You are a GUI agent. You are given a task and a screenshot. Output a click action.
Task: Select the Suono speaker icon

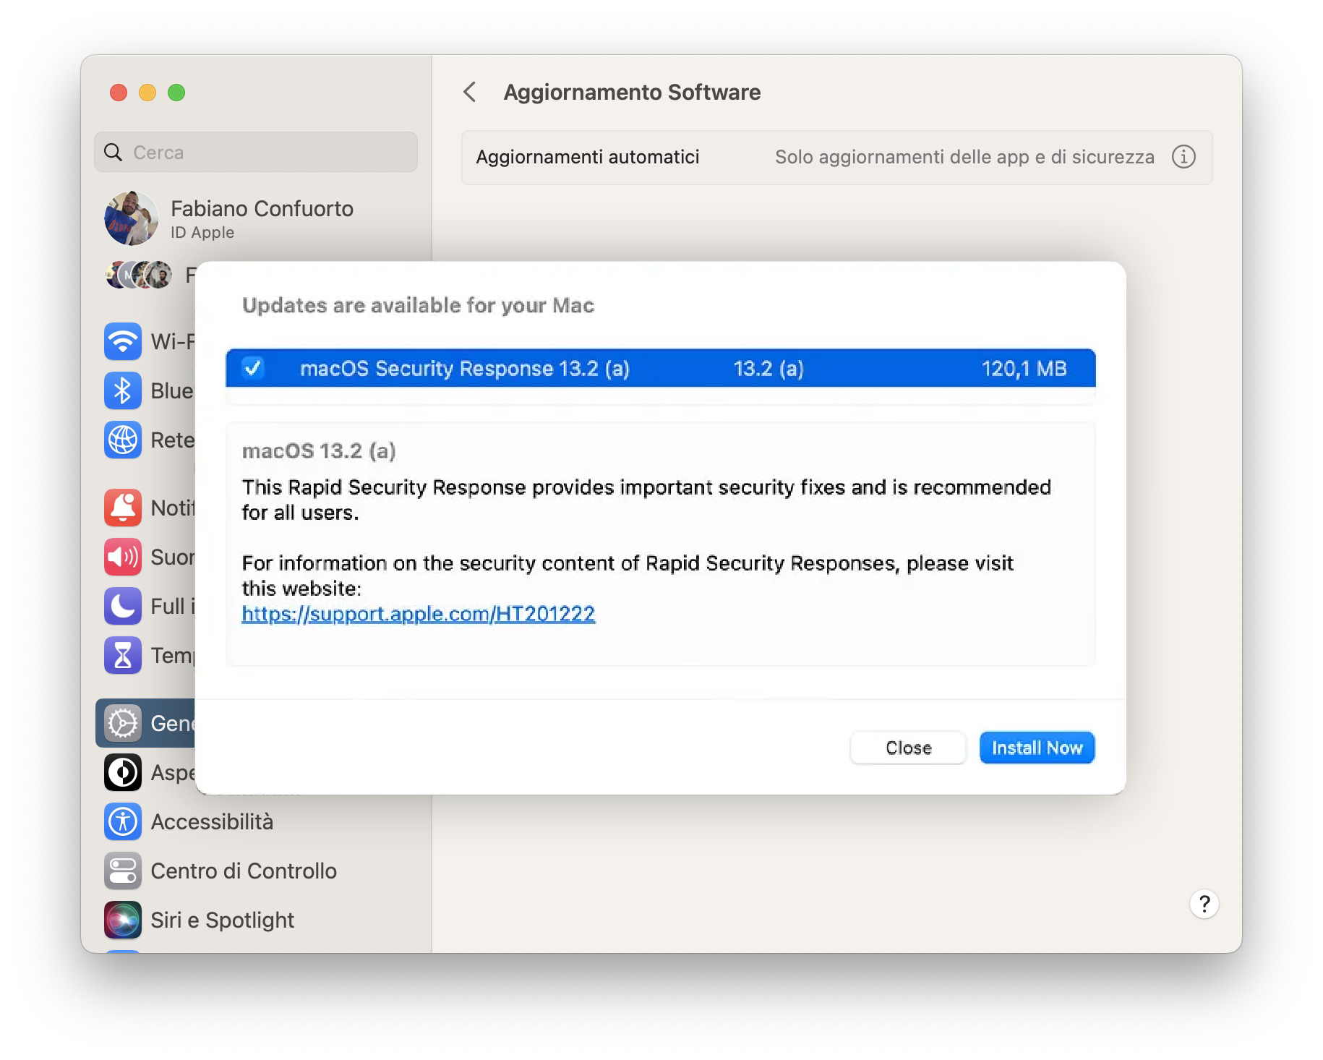click(122, 557)
